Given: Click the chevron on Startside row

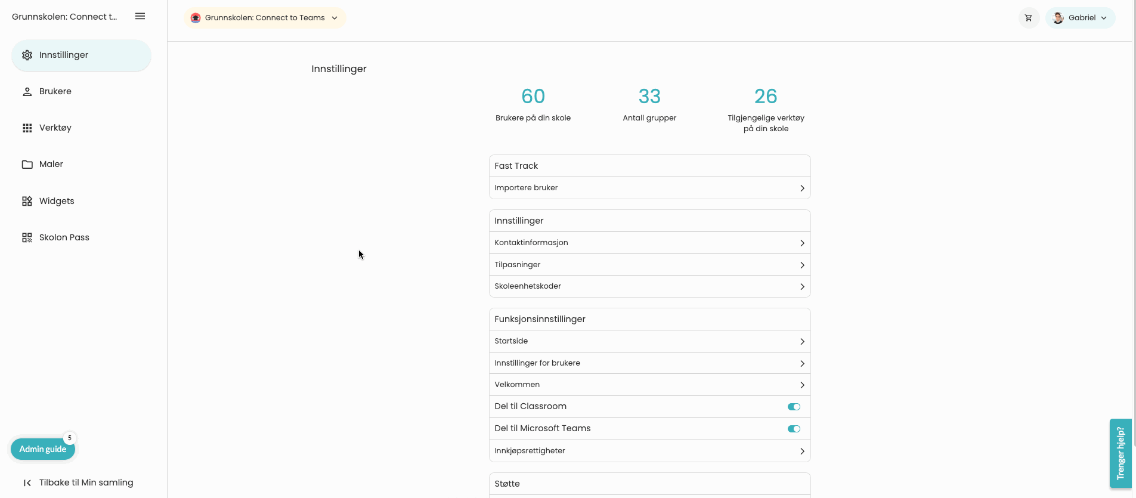Looking at the screenshot, I should click(x=802, y=342).
